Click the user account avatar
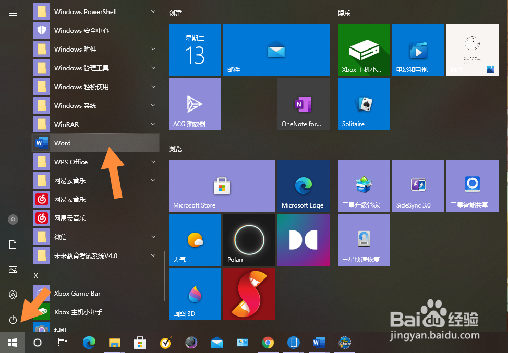Viewport: 508px width, 353px height. click(x=13, y=220)
